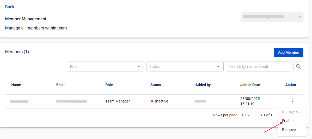Open the Status filter dropdown

click(185, 67)
